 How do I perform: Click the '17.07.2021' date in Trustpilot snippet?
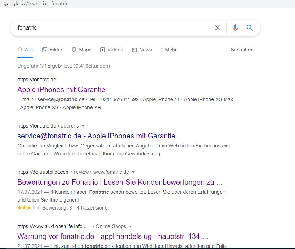tap(30, 192)
